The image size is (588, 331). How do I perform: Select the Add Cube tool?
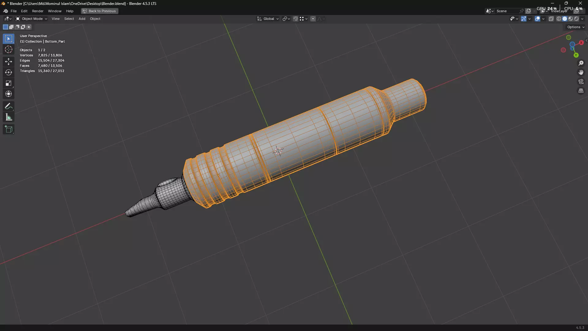point(9,129)
